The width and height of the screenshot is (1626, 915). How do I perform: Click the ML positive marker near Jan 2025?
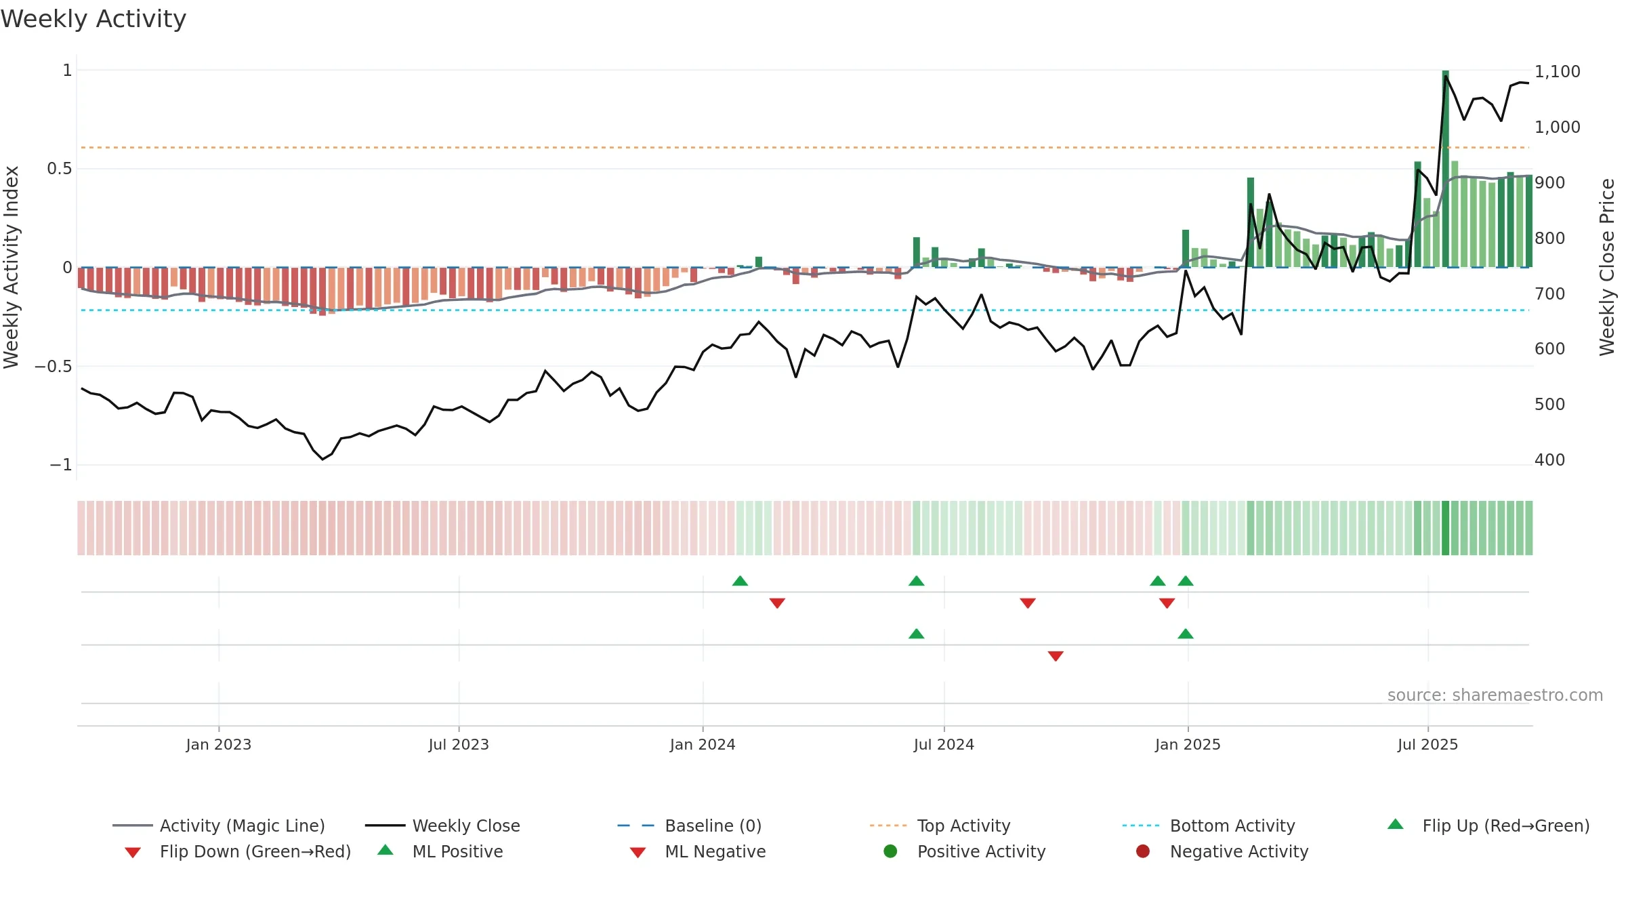pos(1186,634)
